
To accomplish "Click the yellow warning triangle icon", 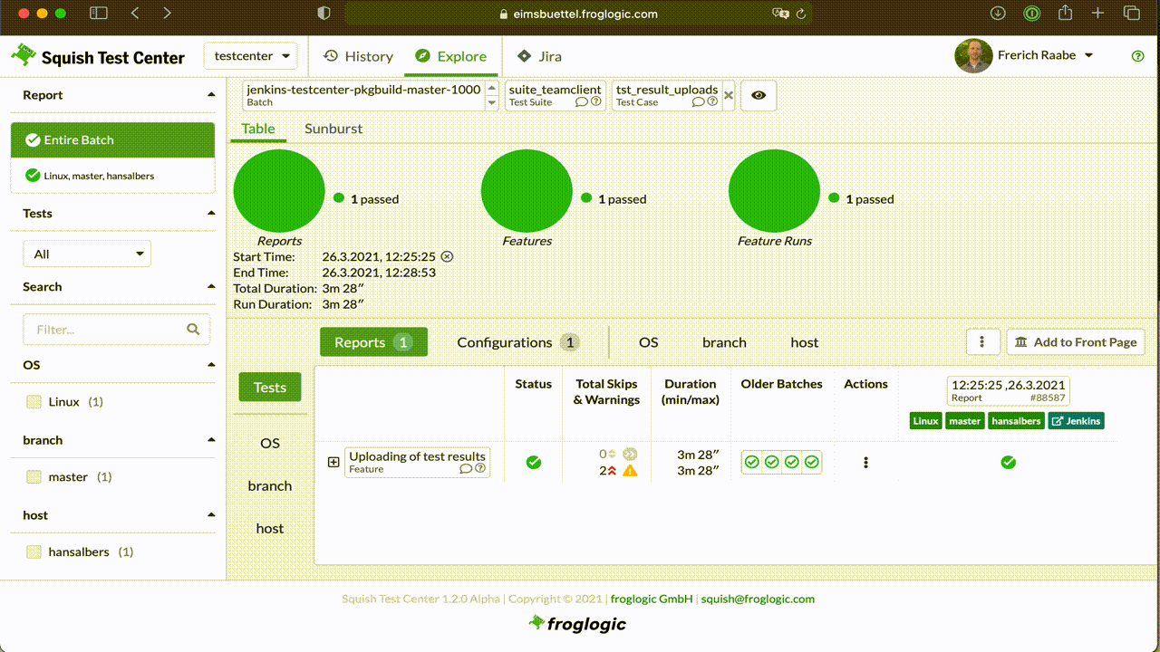I will pos(630,470).
